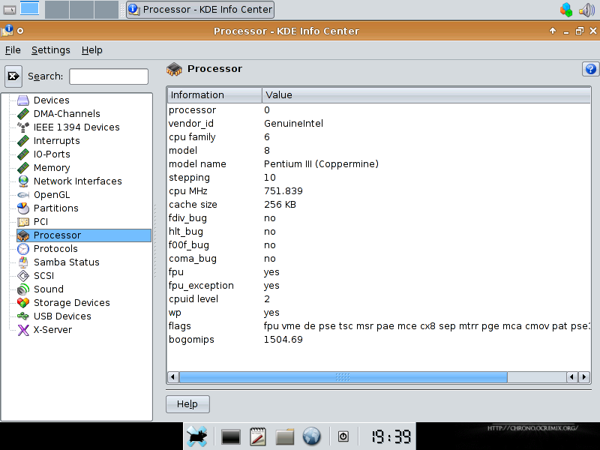Open the Sound speaker icon
Viewport: 600px width, 450px height.
[23, 289]
